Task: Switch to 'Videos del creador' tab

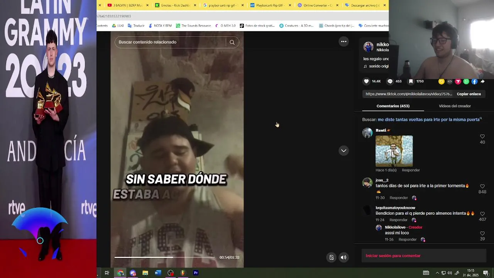Action: tap(455, 106)
